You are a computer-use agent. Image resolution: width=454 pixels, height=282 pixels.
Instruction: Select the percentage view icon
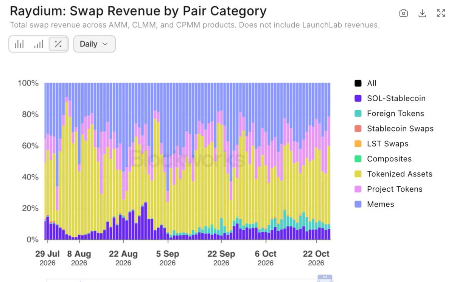tap(58, 44)
